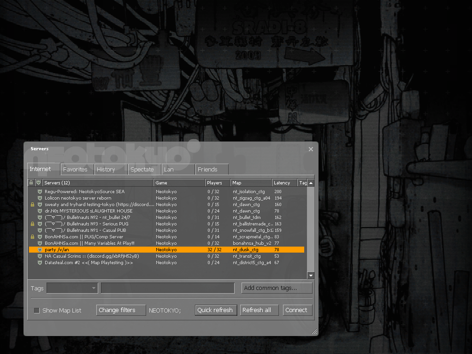Click the shield icon beside Datasteal.com #2
Image resolution: width=472 pixels, height=354 pixels.
40,262
